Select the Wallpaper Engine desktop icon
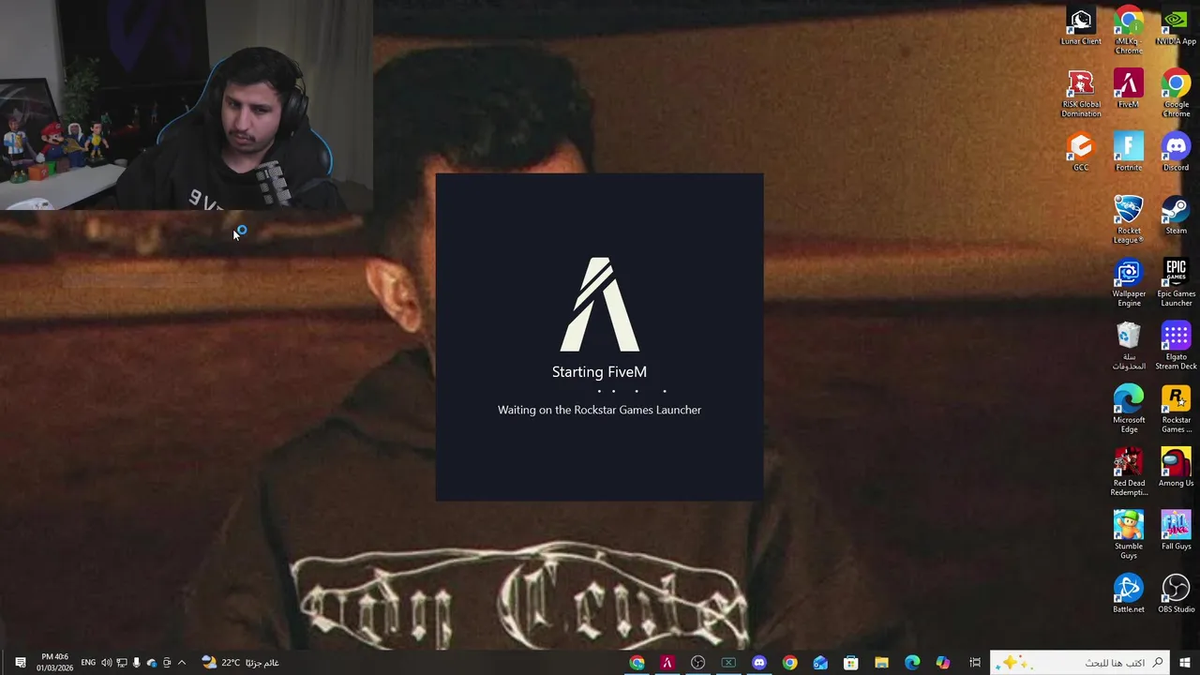The width and height of the screenshot is (1200, 675). (1129, 284)
